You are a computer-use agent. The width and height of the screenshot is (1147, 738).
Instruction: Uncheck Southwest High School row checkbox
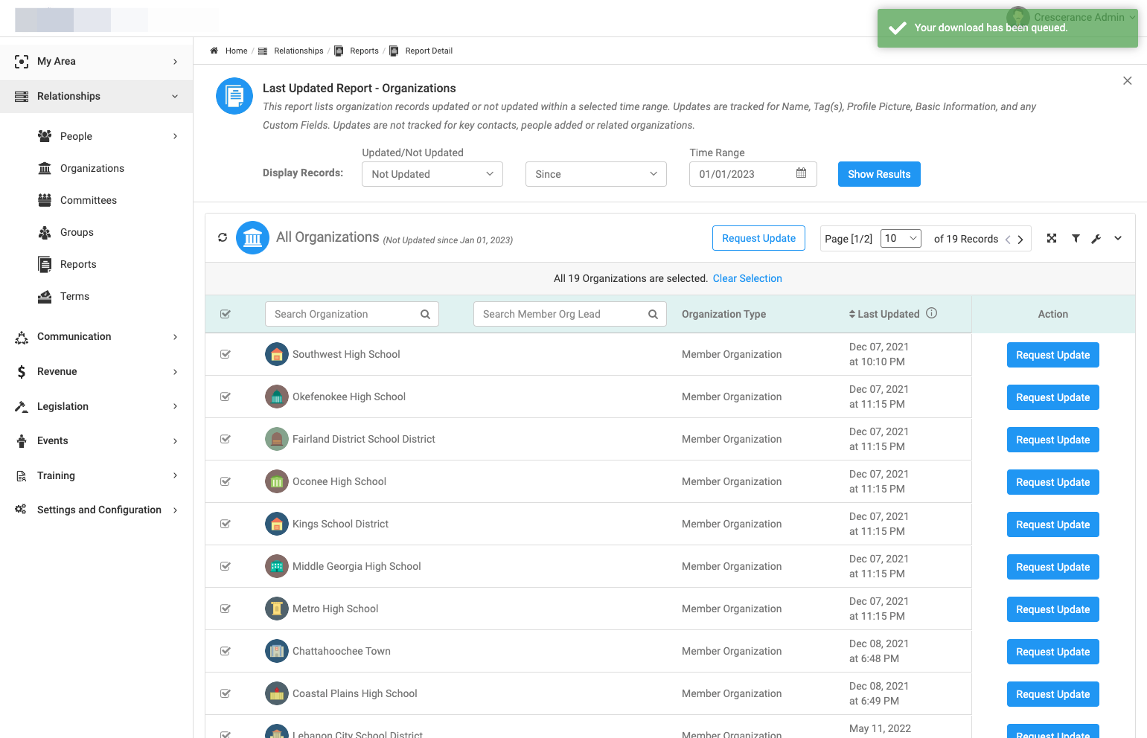(x=226, y=354)
